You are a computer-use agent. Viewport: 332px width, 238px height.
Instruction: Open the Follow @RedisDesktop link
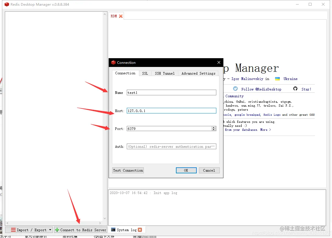pos(261,89)
